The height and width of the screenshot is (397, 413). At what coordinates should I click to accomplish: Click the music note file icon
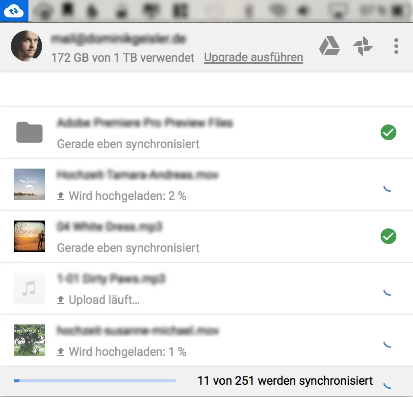point(29,288)
